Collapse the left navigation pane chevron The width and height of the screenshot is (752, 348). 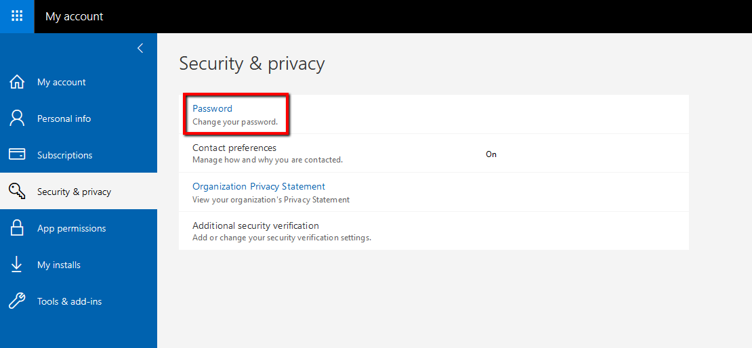pyautogui.click(x=140, y=48)
